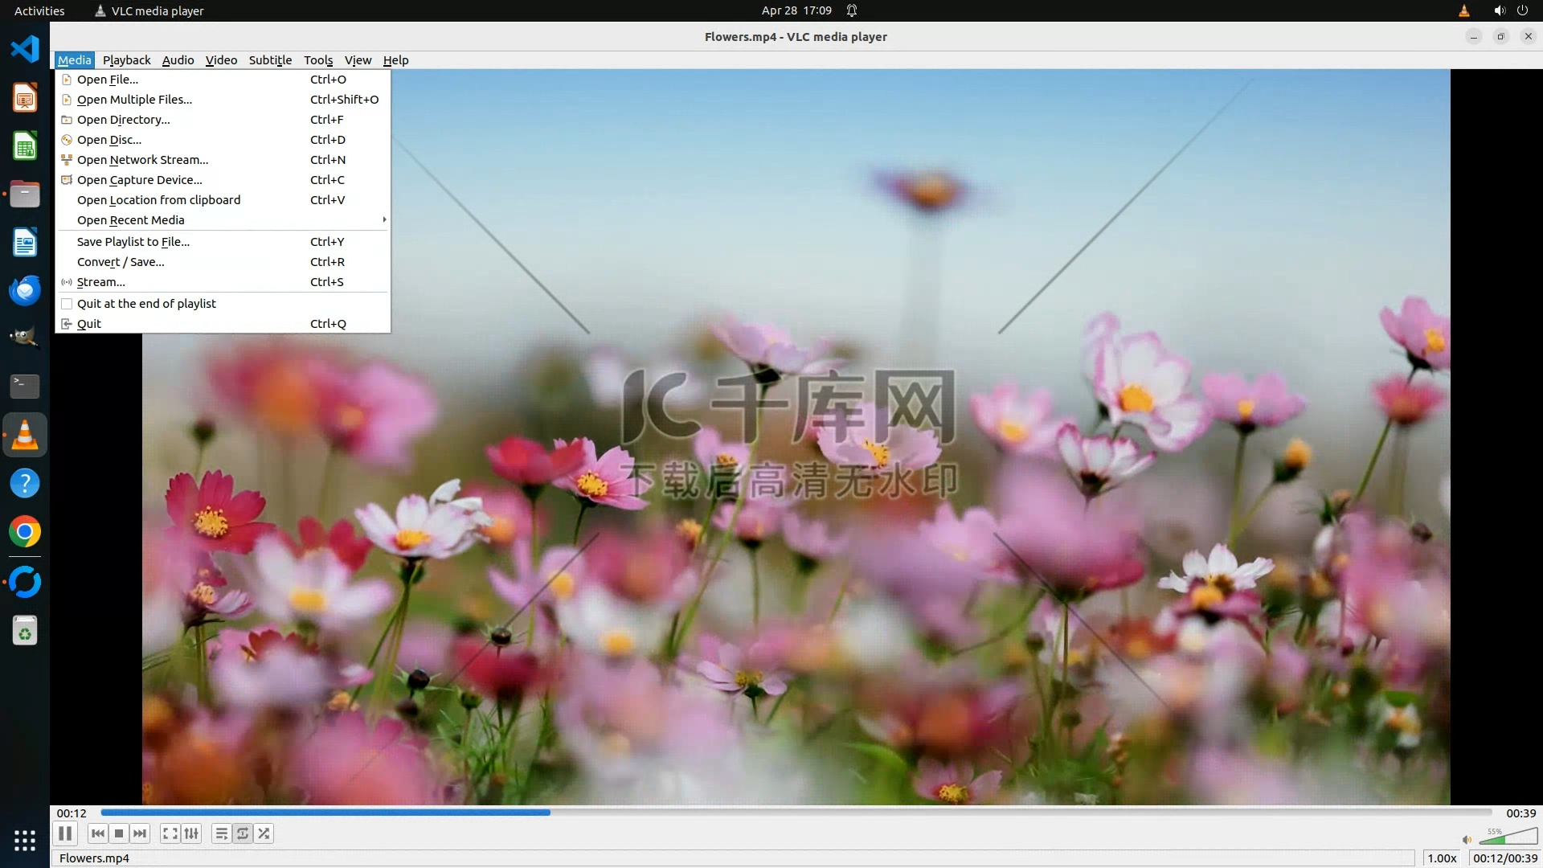The width and height of the screenshot is (1543, 868).
Task: Click the playback speed 1.00x label
Action: (1442, 858)
